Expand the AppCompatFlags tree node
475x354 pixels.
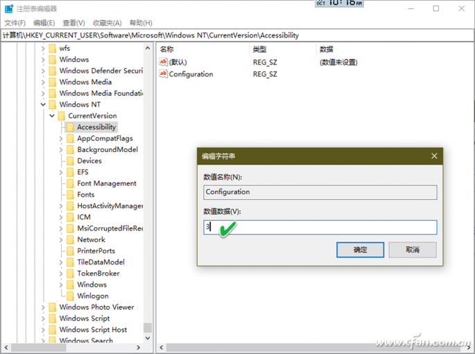tap(61, 139)
